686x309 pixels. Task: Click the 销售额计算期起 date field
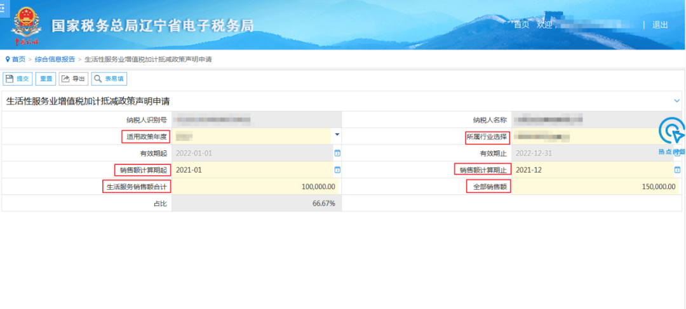(x=252, y=170)
